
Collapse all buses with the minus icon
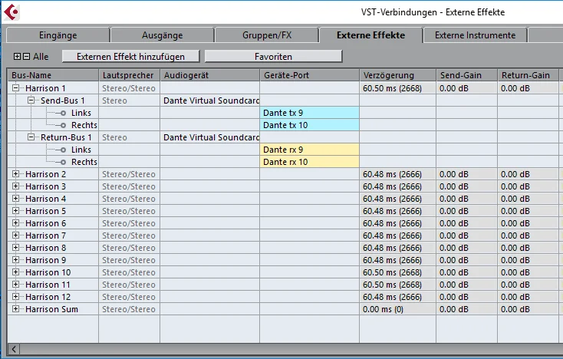(x=27, y=56)
